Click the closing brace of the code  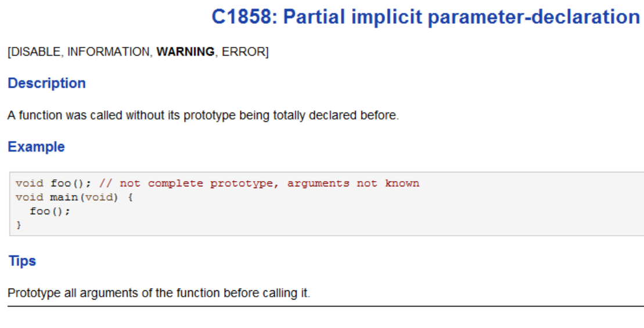click(x=19, y=225)
